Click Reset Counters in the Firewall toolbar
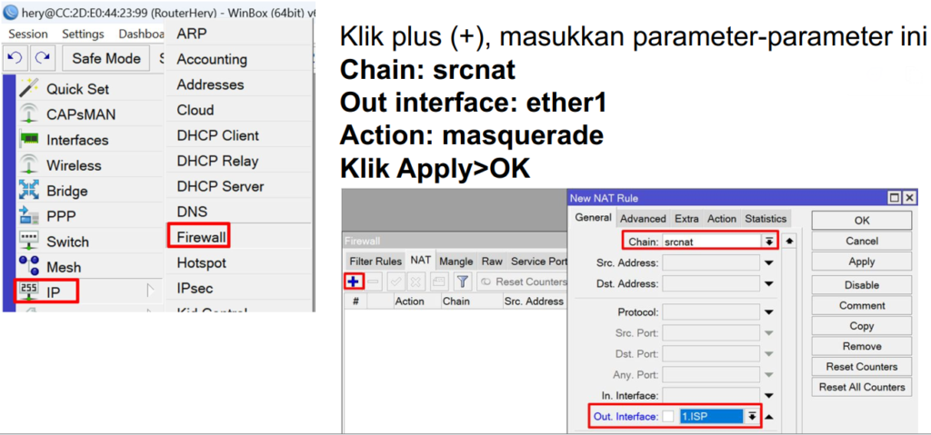Viewport: 931px width, 435px height. pos(523,282)
